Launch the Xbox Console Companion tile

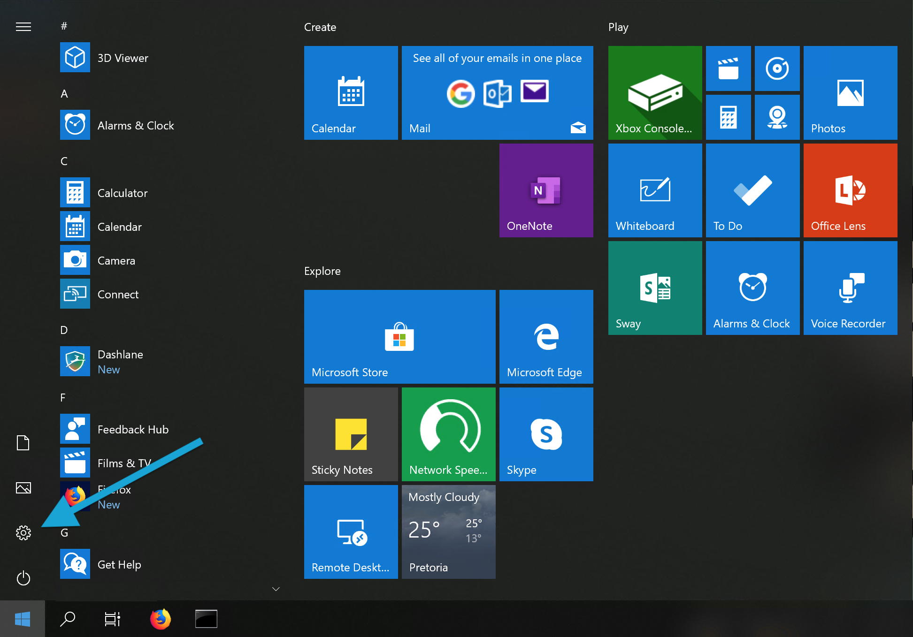click(x=655, y=93)
